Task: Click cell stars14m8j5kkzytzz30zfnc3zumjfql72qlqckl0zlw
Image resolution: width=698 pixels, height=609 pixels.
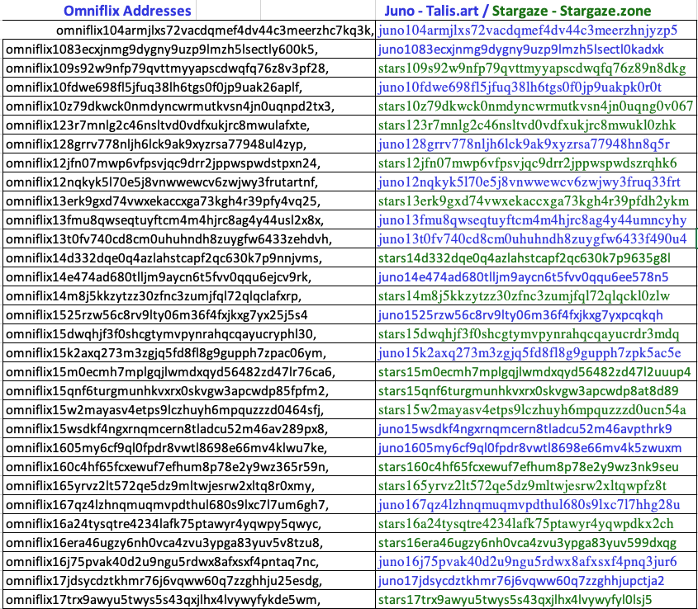Action: [x=536, y=296]
